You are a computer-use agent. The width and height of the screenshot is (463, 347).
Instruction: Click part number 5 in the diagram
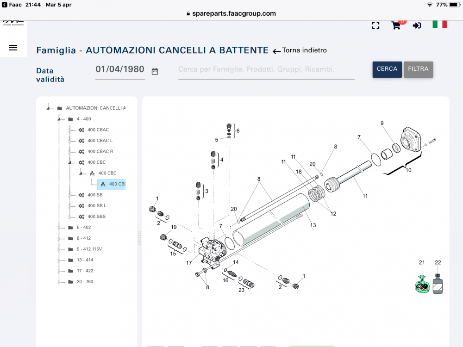(216, 140)
